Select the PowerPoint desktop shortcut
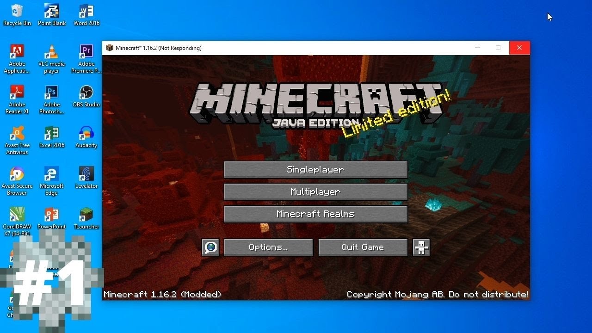The width and height of the screenshot is (592, 333). pos(52,219)
